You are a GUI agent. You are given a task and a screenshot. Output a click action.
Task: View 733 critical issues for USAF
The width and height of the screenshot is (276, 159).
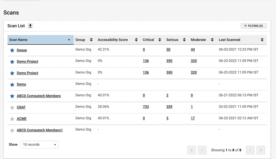click(x=146, y=107)
